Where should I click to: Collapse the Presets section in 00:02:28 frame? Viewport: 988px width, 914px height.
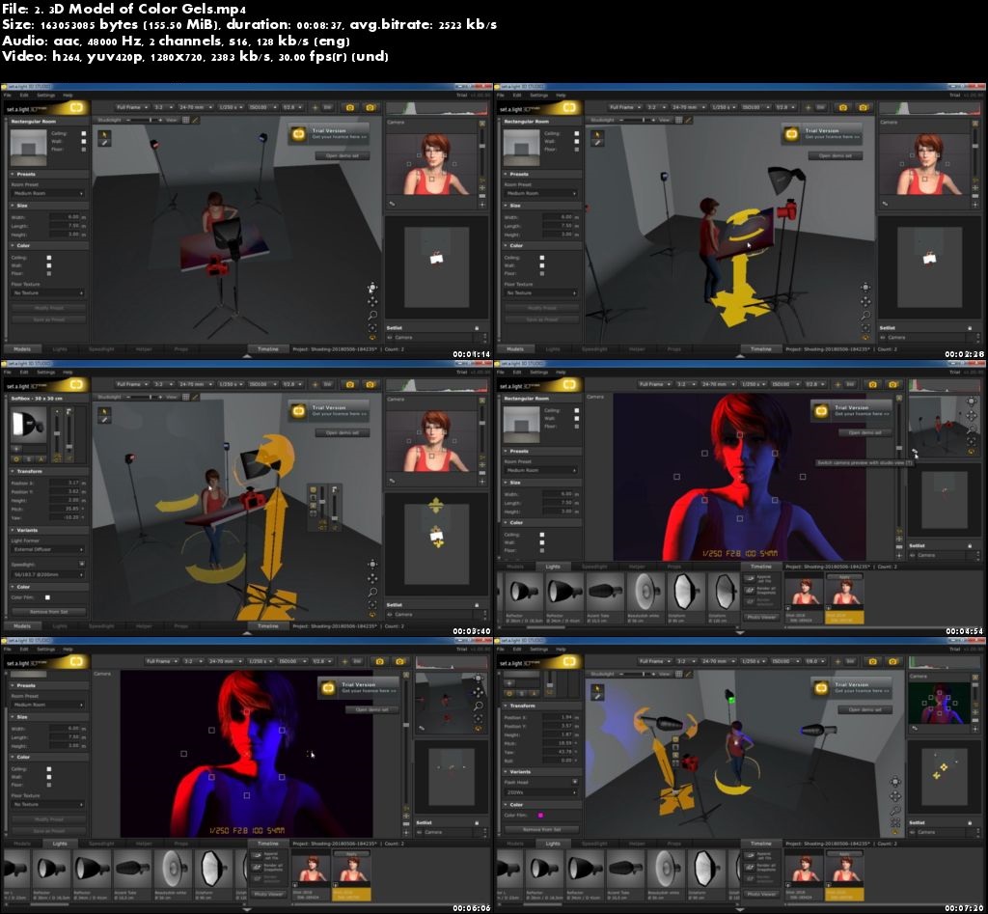click(540, 174)
